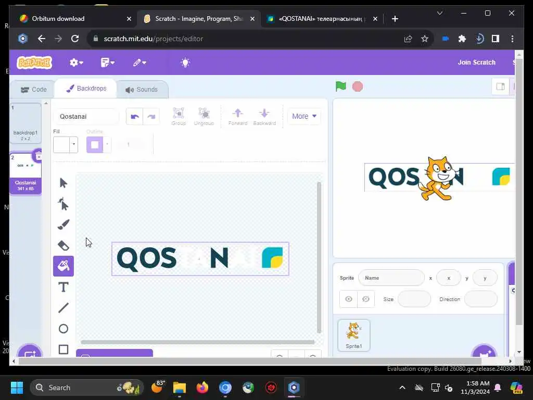Viewport: 533px width, 400px height.
Task: Open the browser three-dot menu
Action: [512, 39]
